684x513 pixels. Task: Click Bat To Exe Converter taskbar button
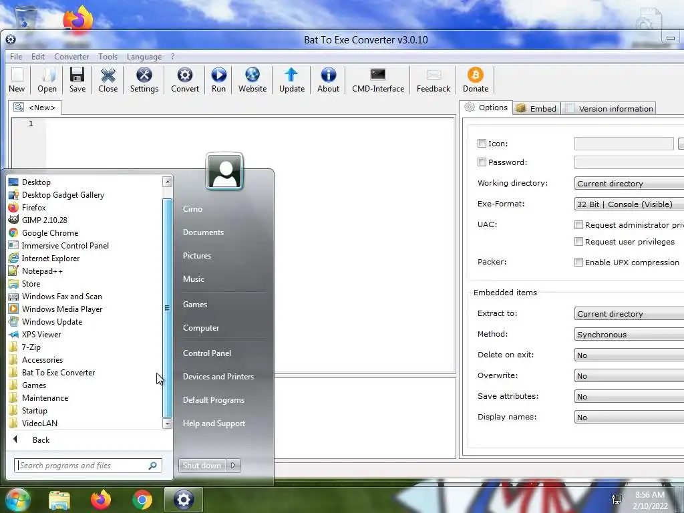pos(184,500)
